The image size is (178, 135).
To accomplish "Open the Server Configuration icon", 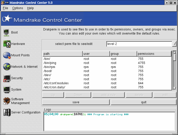I will point(7,112).
